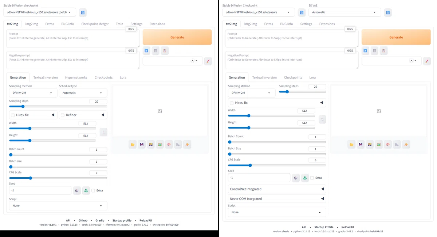Select Textual Inversion tab in v1.10.1 window
The image size is (437, 237).
(x=46, y=78)
